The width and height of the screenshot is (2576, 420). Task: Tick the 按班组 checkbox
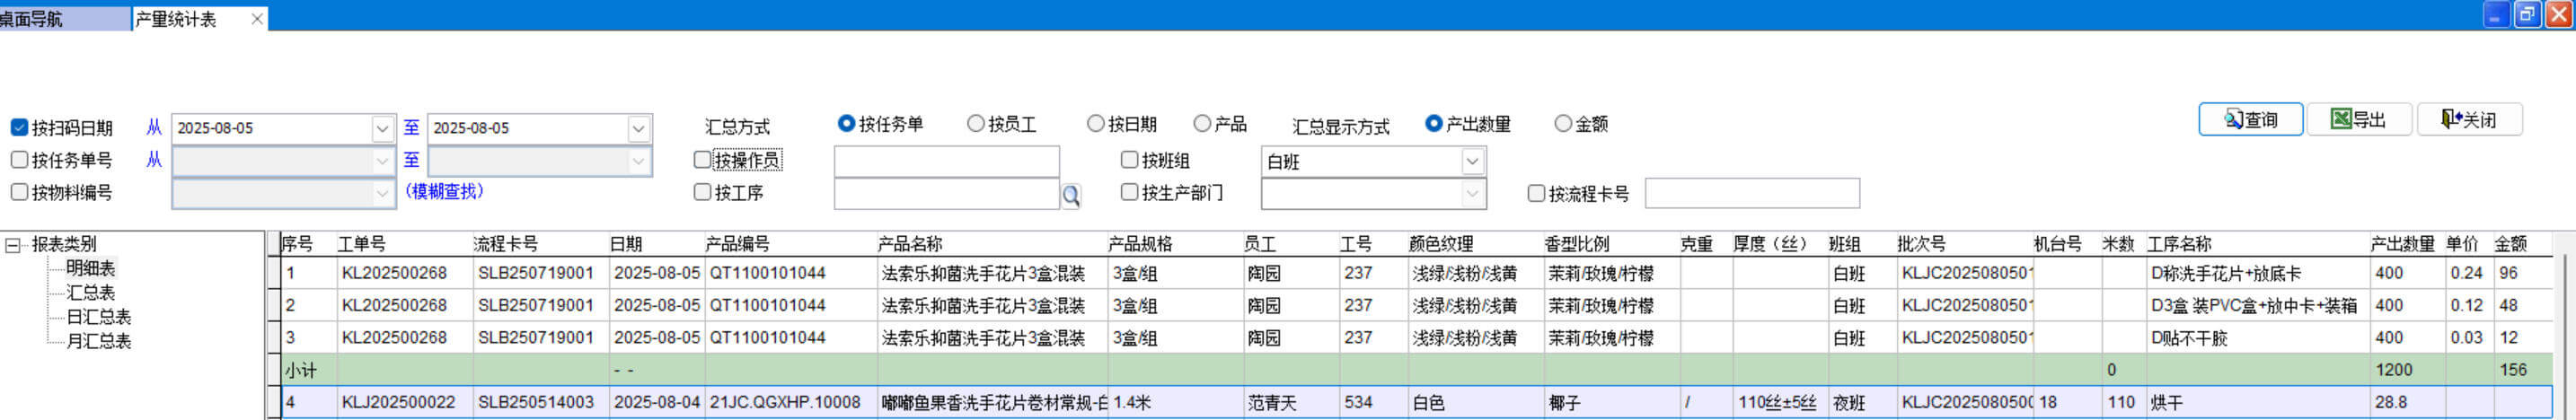coord(1129,160)
